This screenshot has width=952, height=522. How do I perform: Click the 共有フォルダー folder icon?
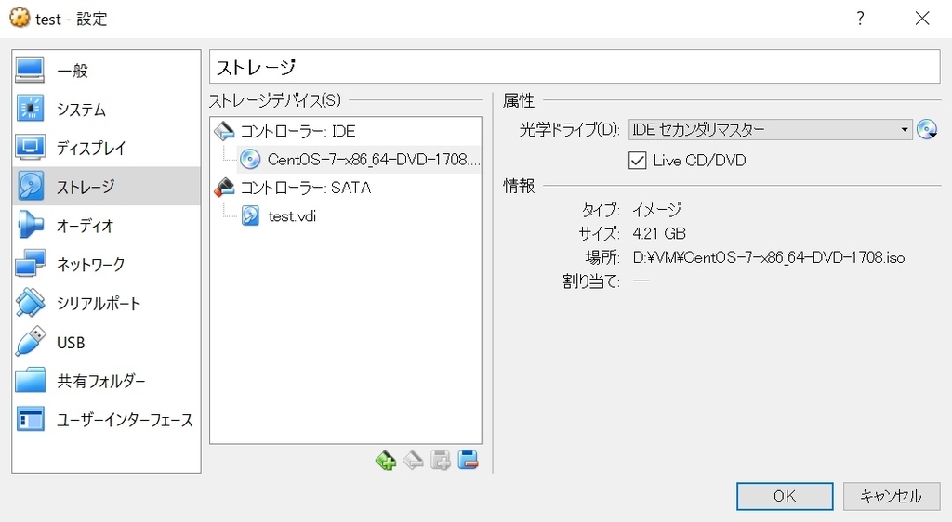pos(31,381)
